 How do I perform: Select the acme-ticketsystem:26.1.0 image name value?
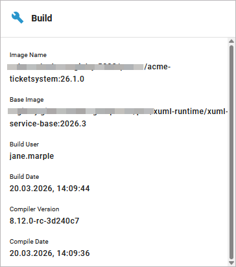tap(90, 73)
